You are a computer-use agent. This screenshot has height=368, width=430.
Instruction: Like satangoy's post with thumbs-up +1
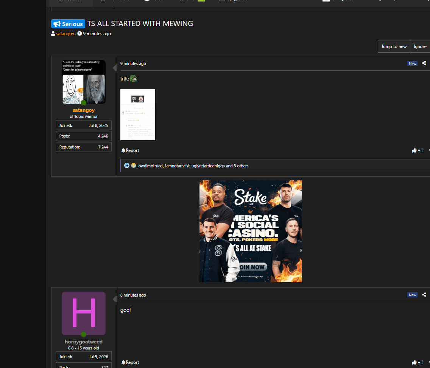coord(417,150)
